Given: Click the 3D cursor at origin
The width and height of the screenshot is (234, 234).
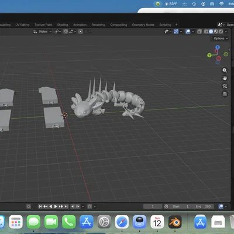Looking at the screenshot, I should pos(65,115).
